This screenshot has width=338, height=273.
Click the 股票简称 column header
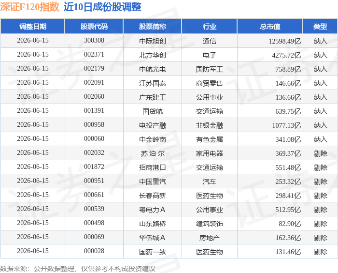coord(153,27)
